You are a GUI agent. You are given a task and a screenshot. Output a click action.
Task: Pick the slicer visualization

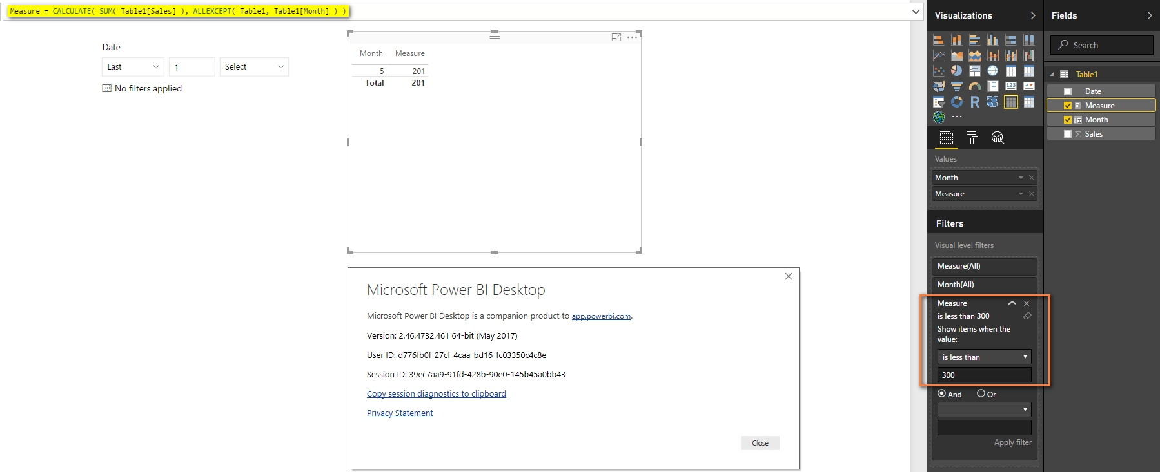click(x=938, y=102)
